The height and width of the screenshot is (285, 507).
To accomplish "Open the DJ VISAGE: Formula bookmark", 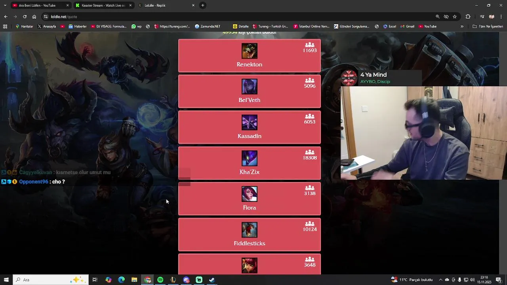I will point(109,27).
